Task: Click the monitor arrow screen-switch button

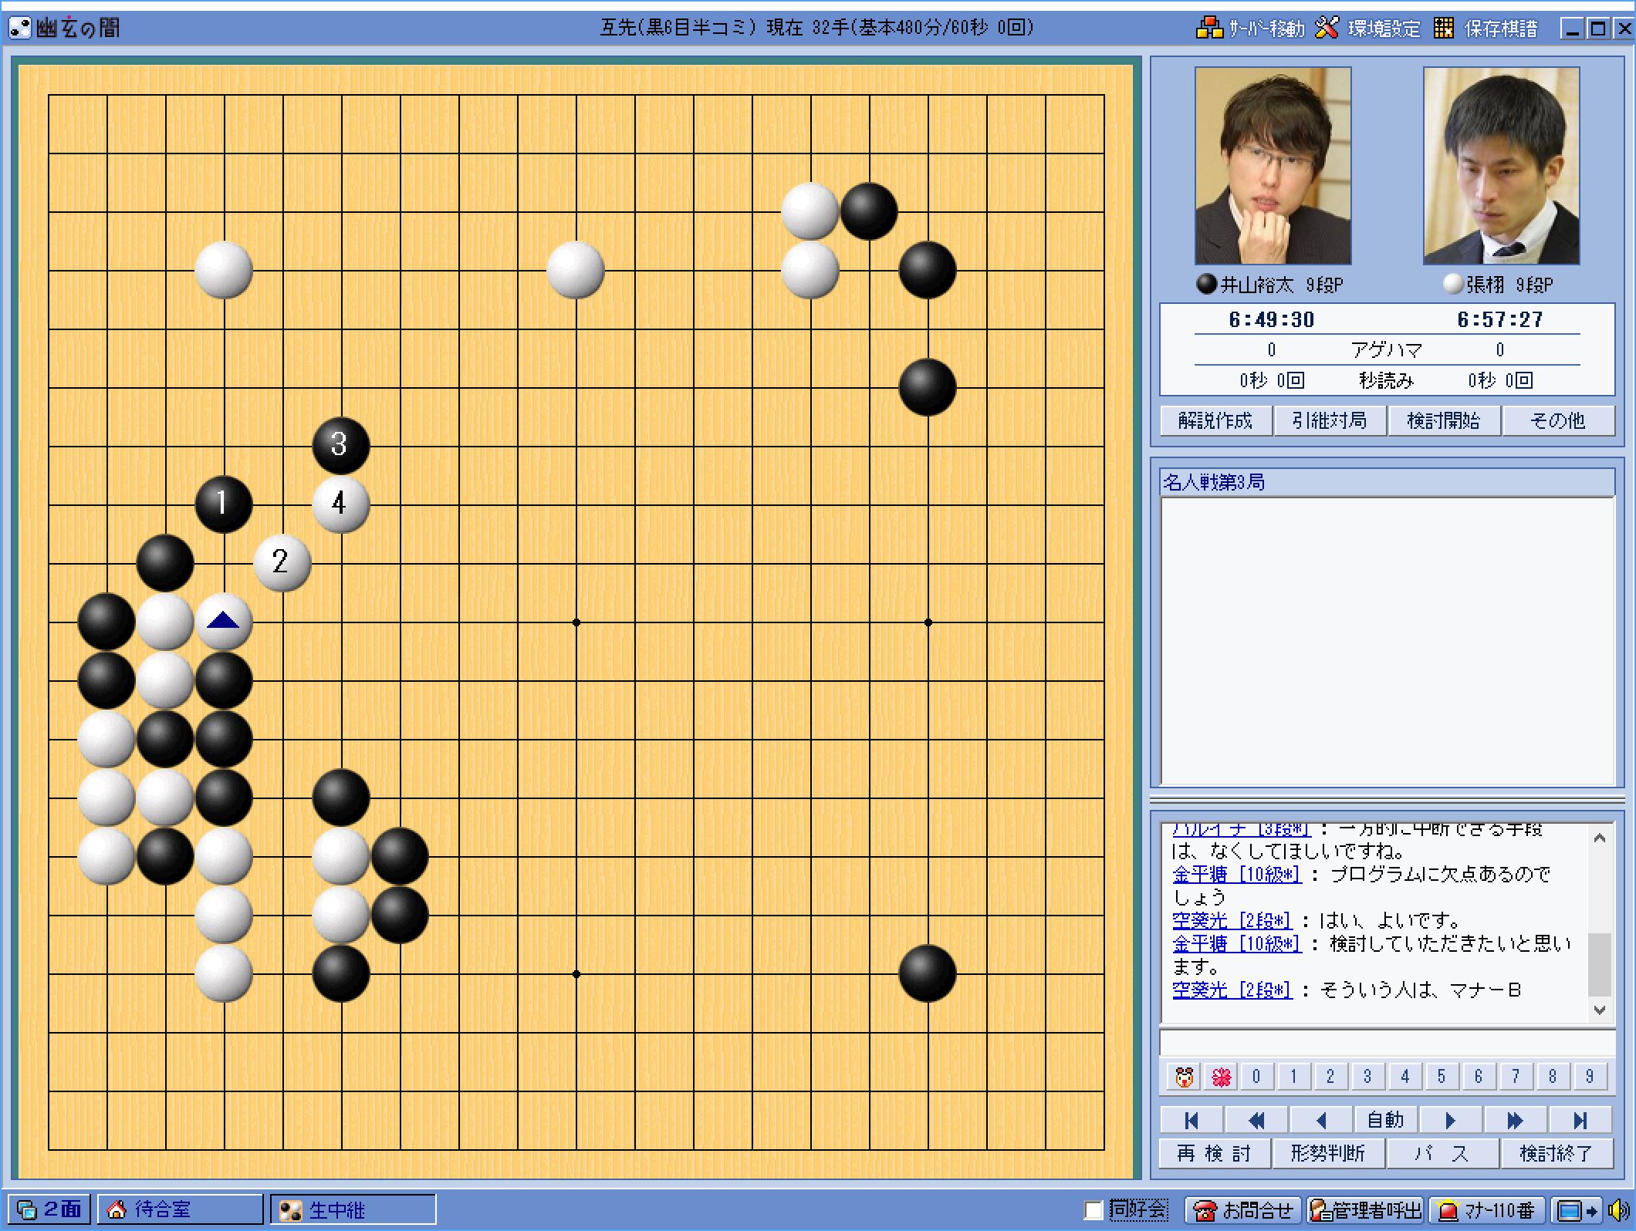Action: coord(1576,1210)
